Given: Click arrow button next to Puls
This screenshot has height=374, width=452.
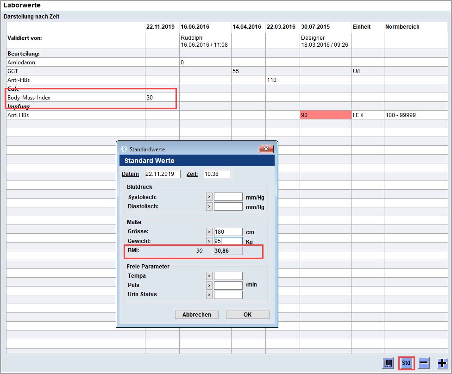Looking at the screenshot, I should pos(209,286).
